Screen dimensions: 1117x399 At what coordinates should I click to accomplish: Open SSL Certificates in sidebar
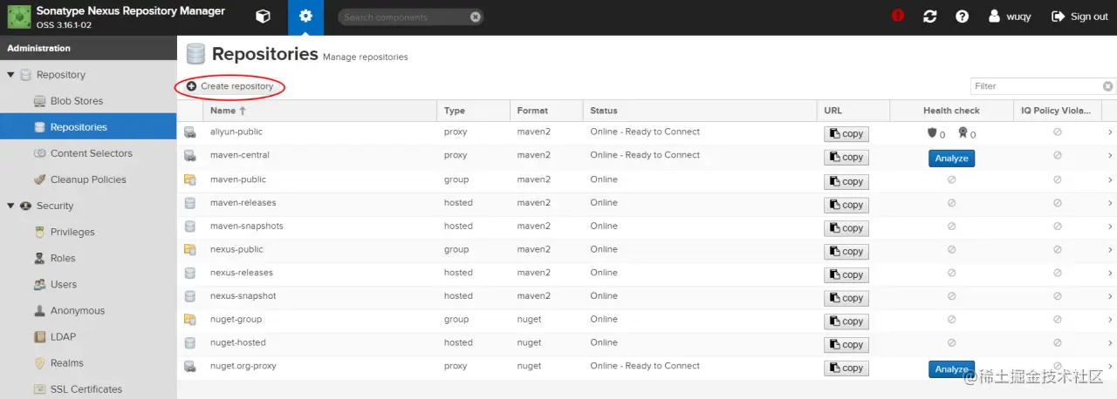click(x=88, y=389)
